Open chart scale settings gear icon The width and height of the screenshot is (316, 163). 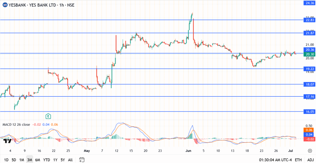point(310,151)
